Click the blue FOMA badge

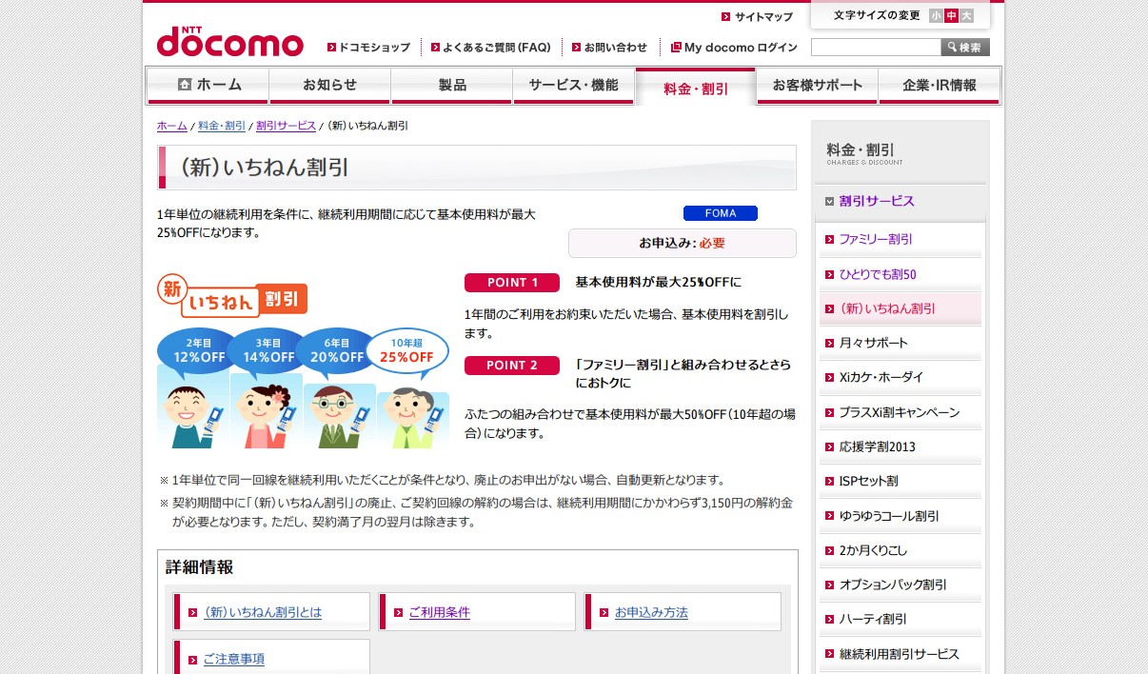pos(720,213)
